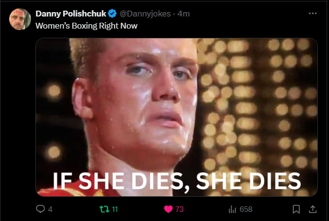Repost the tweet with the green arrows icon
The height and width of the screenshot is (221, 329).
click(104, 209)
